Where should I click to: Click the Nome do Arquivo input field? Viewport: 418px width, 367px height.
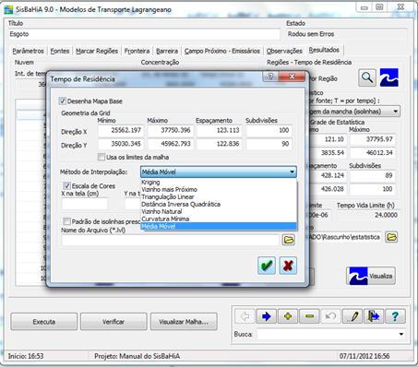170,240
